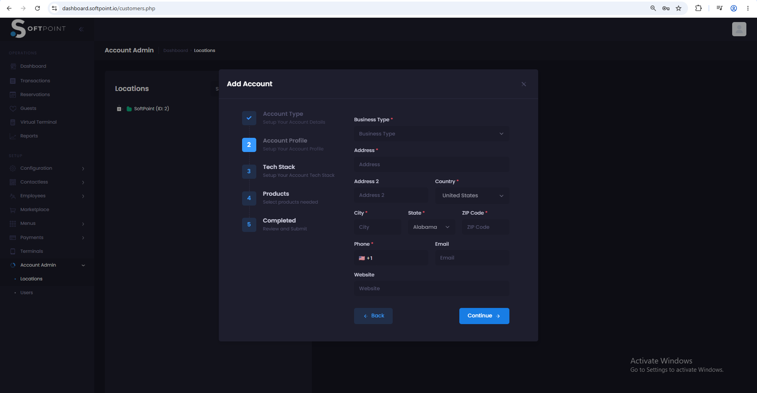757x393 pixels.
Task: Click the Virtual Terminal icon
Action: [x=13, y=122]
